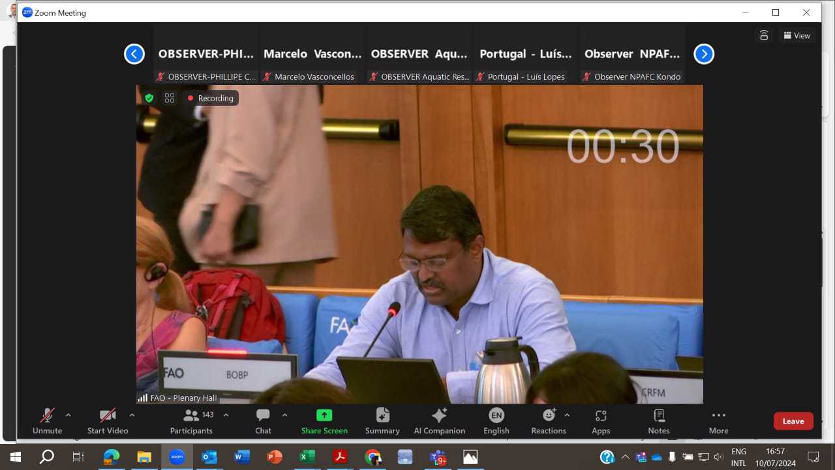Open the Chat panel
The image size is (835, 470).
click(x=263, y=421)
